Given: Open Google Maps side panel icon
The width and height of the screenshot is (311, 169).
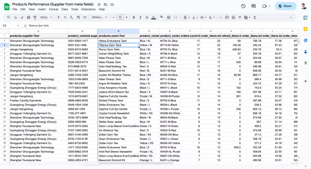Looking at the screenshot, I should pyautogui.click(x=306, y=63).
